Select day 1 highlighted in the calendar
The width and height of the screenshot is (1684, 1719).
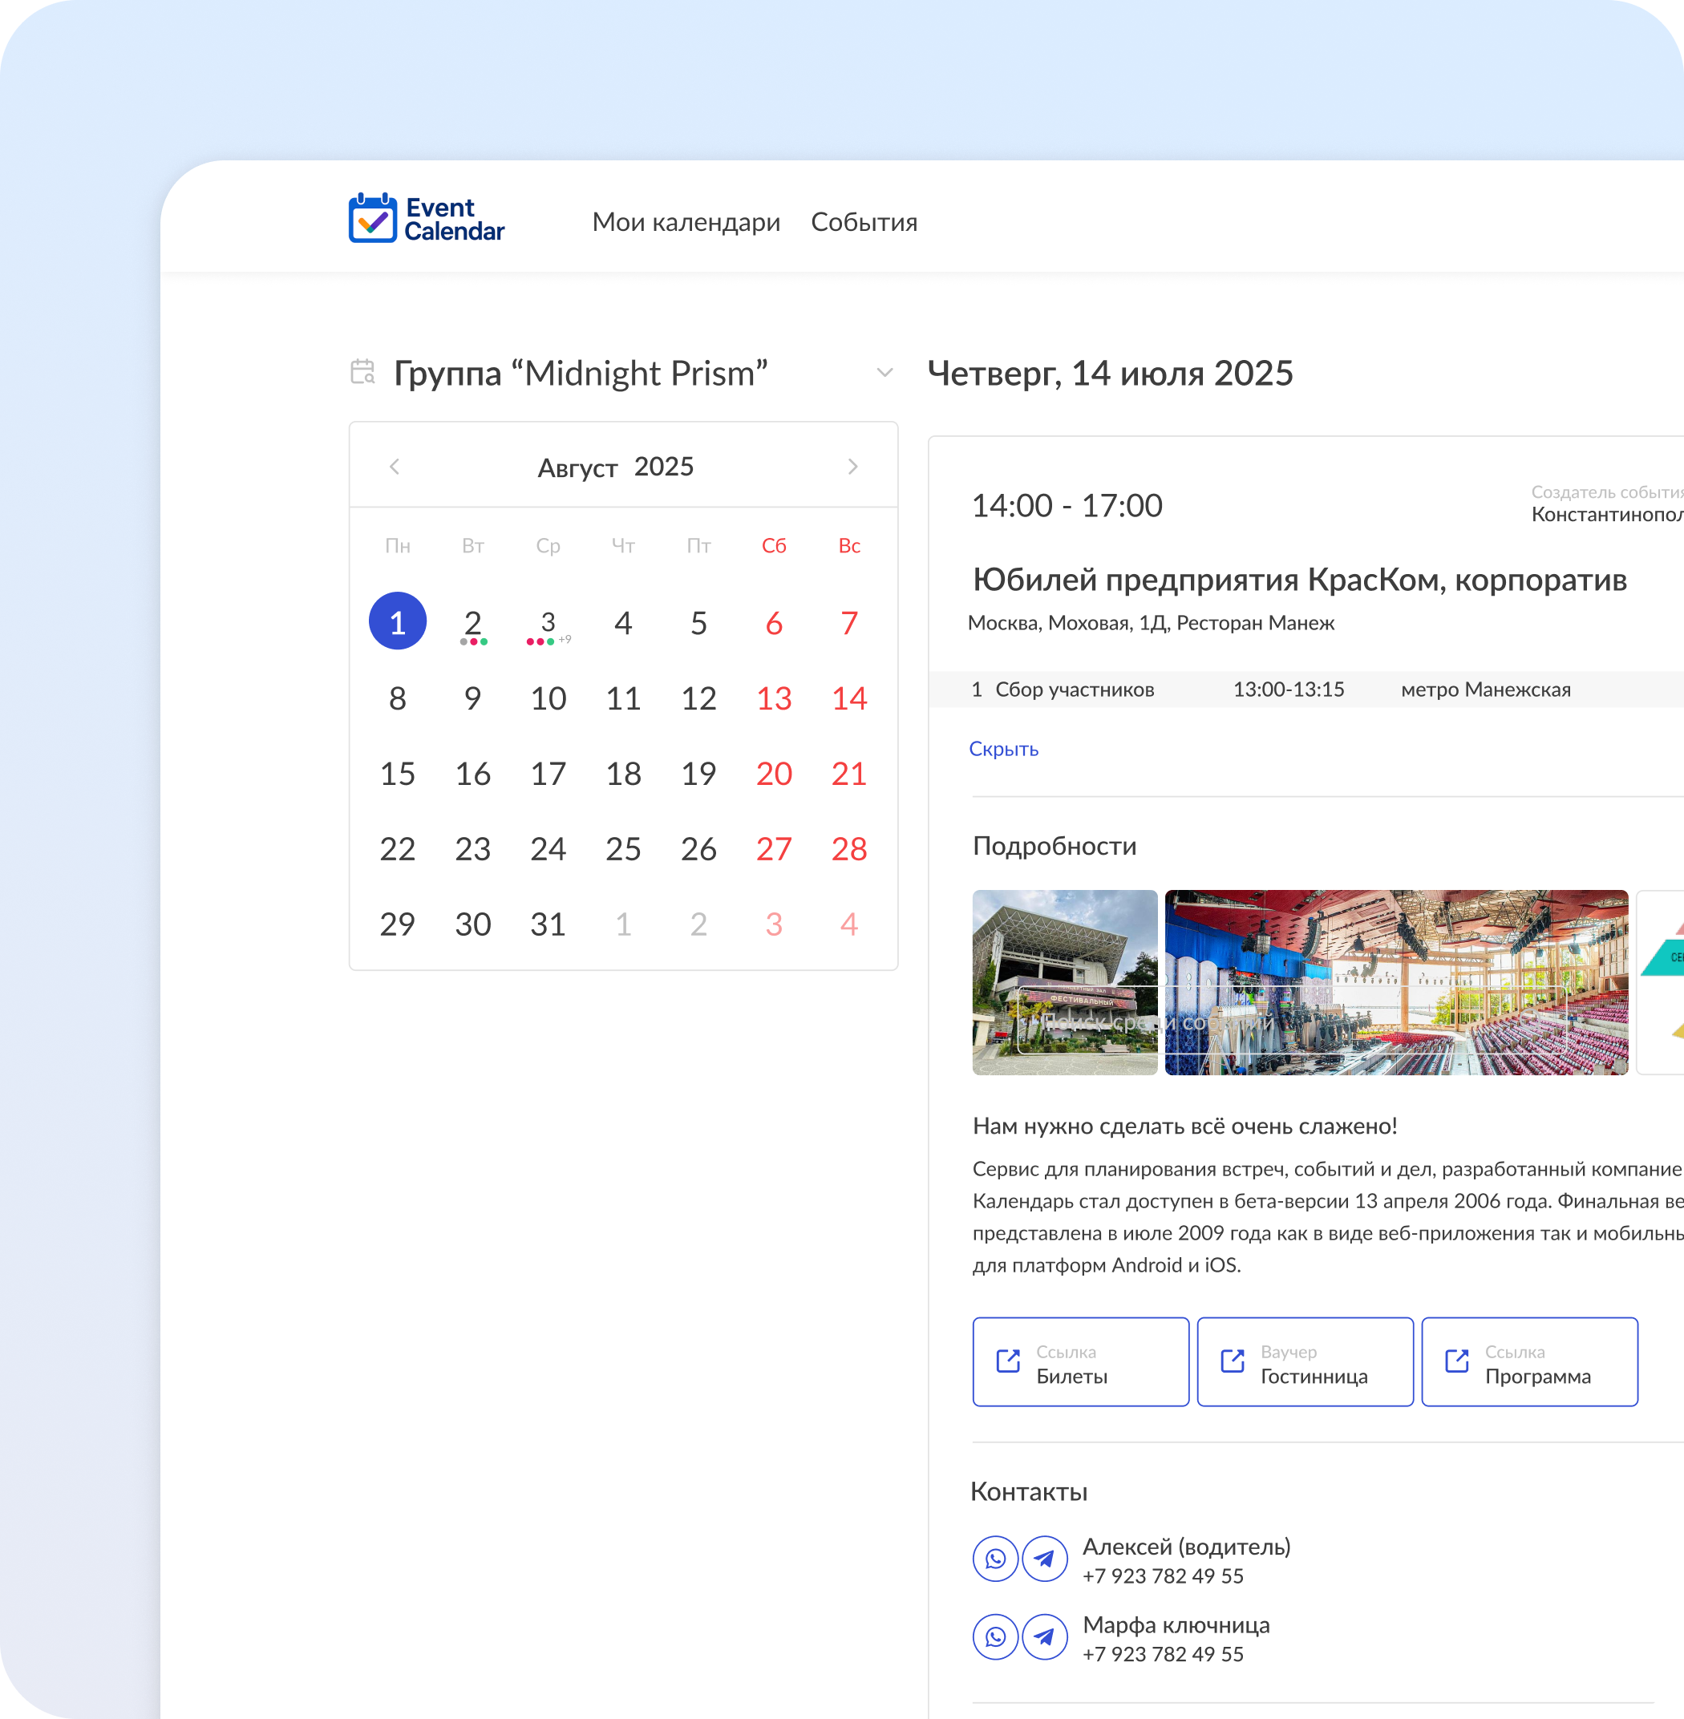(397, 621)
